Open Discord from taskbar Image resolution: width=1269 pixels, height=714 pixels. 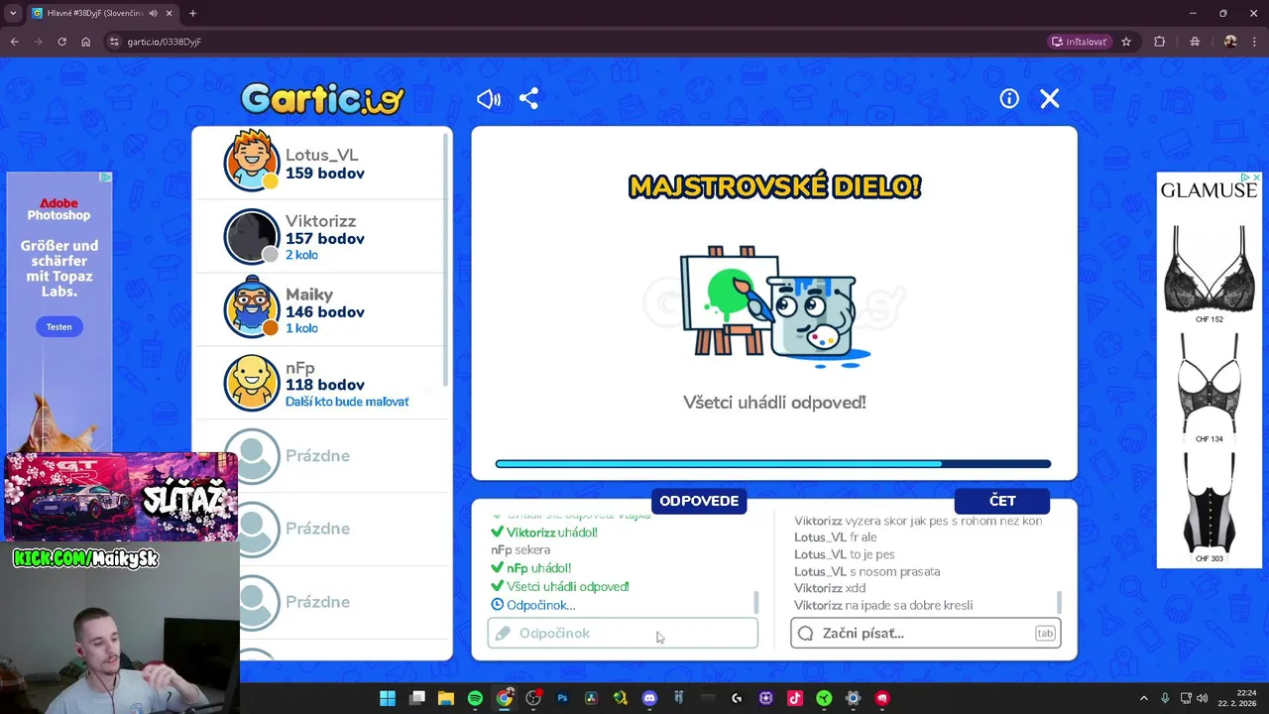649,698
